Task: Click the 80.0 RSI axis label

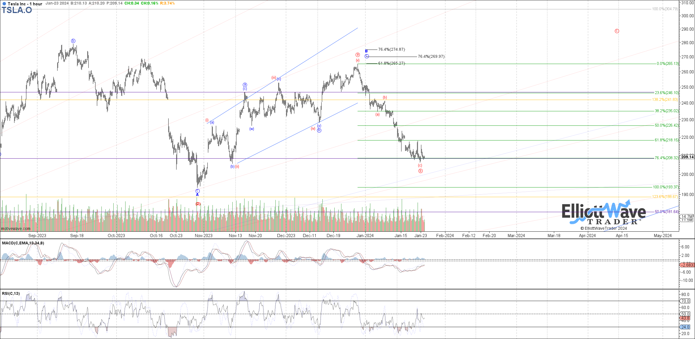Action: coord(686,295)
